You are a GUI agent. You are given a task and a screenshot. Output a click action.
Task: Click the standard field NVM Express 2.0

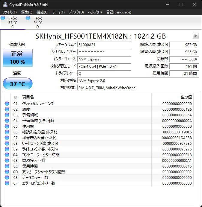click(138, 80)
